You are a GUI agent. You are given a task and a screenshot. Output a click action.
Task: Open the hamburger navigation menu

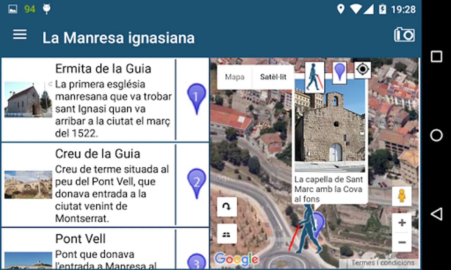click(20, 35)
